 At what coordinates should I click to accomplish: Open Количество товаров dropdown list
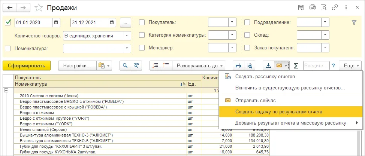(127, 36)
